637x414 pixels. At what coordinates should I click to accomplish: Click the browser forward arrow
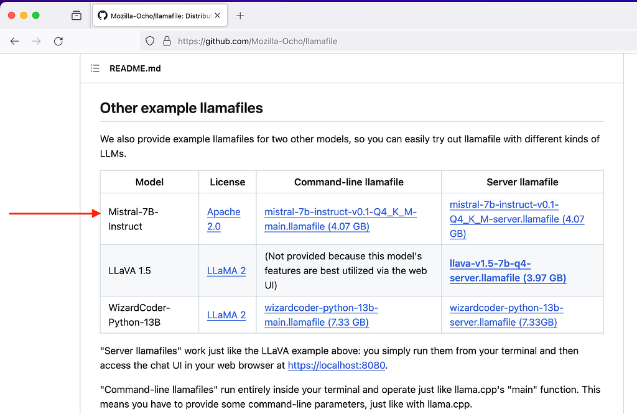tap(37, 41)
